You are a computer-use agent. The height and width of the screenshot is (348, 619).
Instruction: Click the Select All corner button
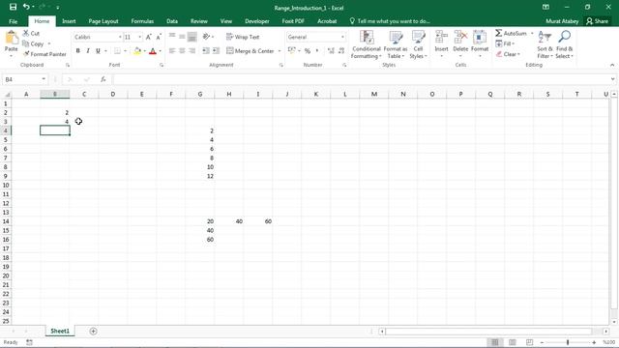[x=6, y=94]
